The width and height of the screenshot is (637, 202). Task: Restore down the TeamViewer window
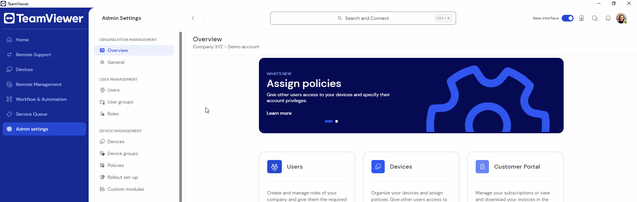(614, 4)
